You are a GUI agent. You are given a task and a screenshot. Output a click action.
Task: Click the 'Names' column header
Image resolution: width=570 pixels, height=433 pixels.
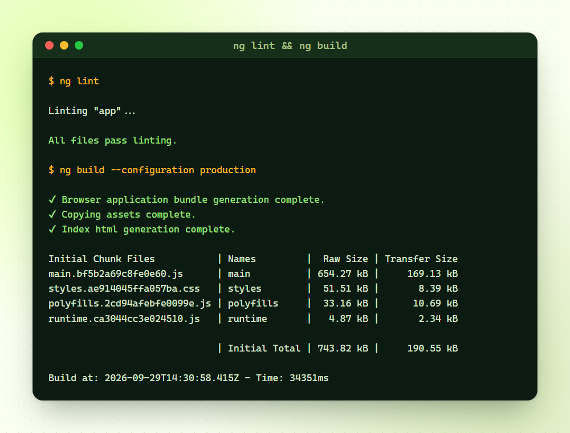pyautogui.click(x=242, y=259)
